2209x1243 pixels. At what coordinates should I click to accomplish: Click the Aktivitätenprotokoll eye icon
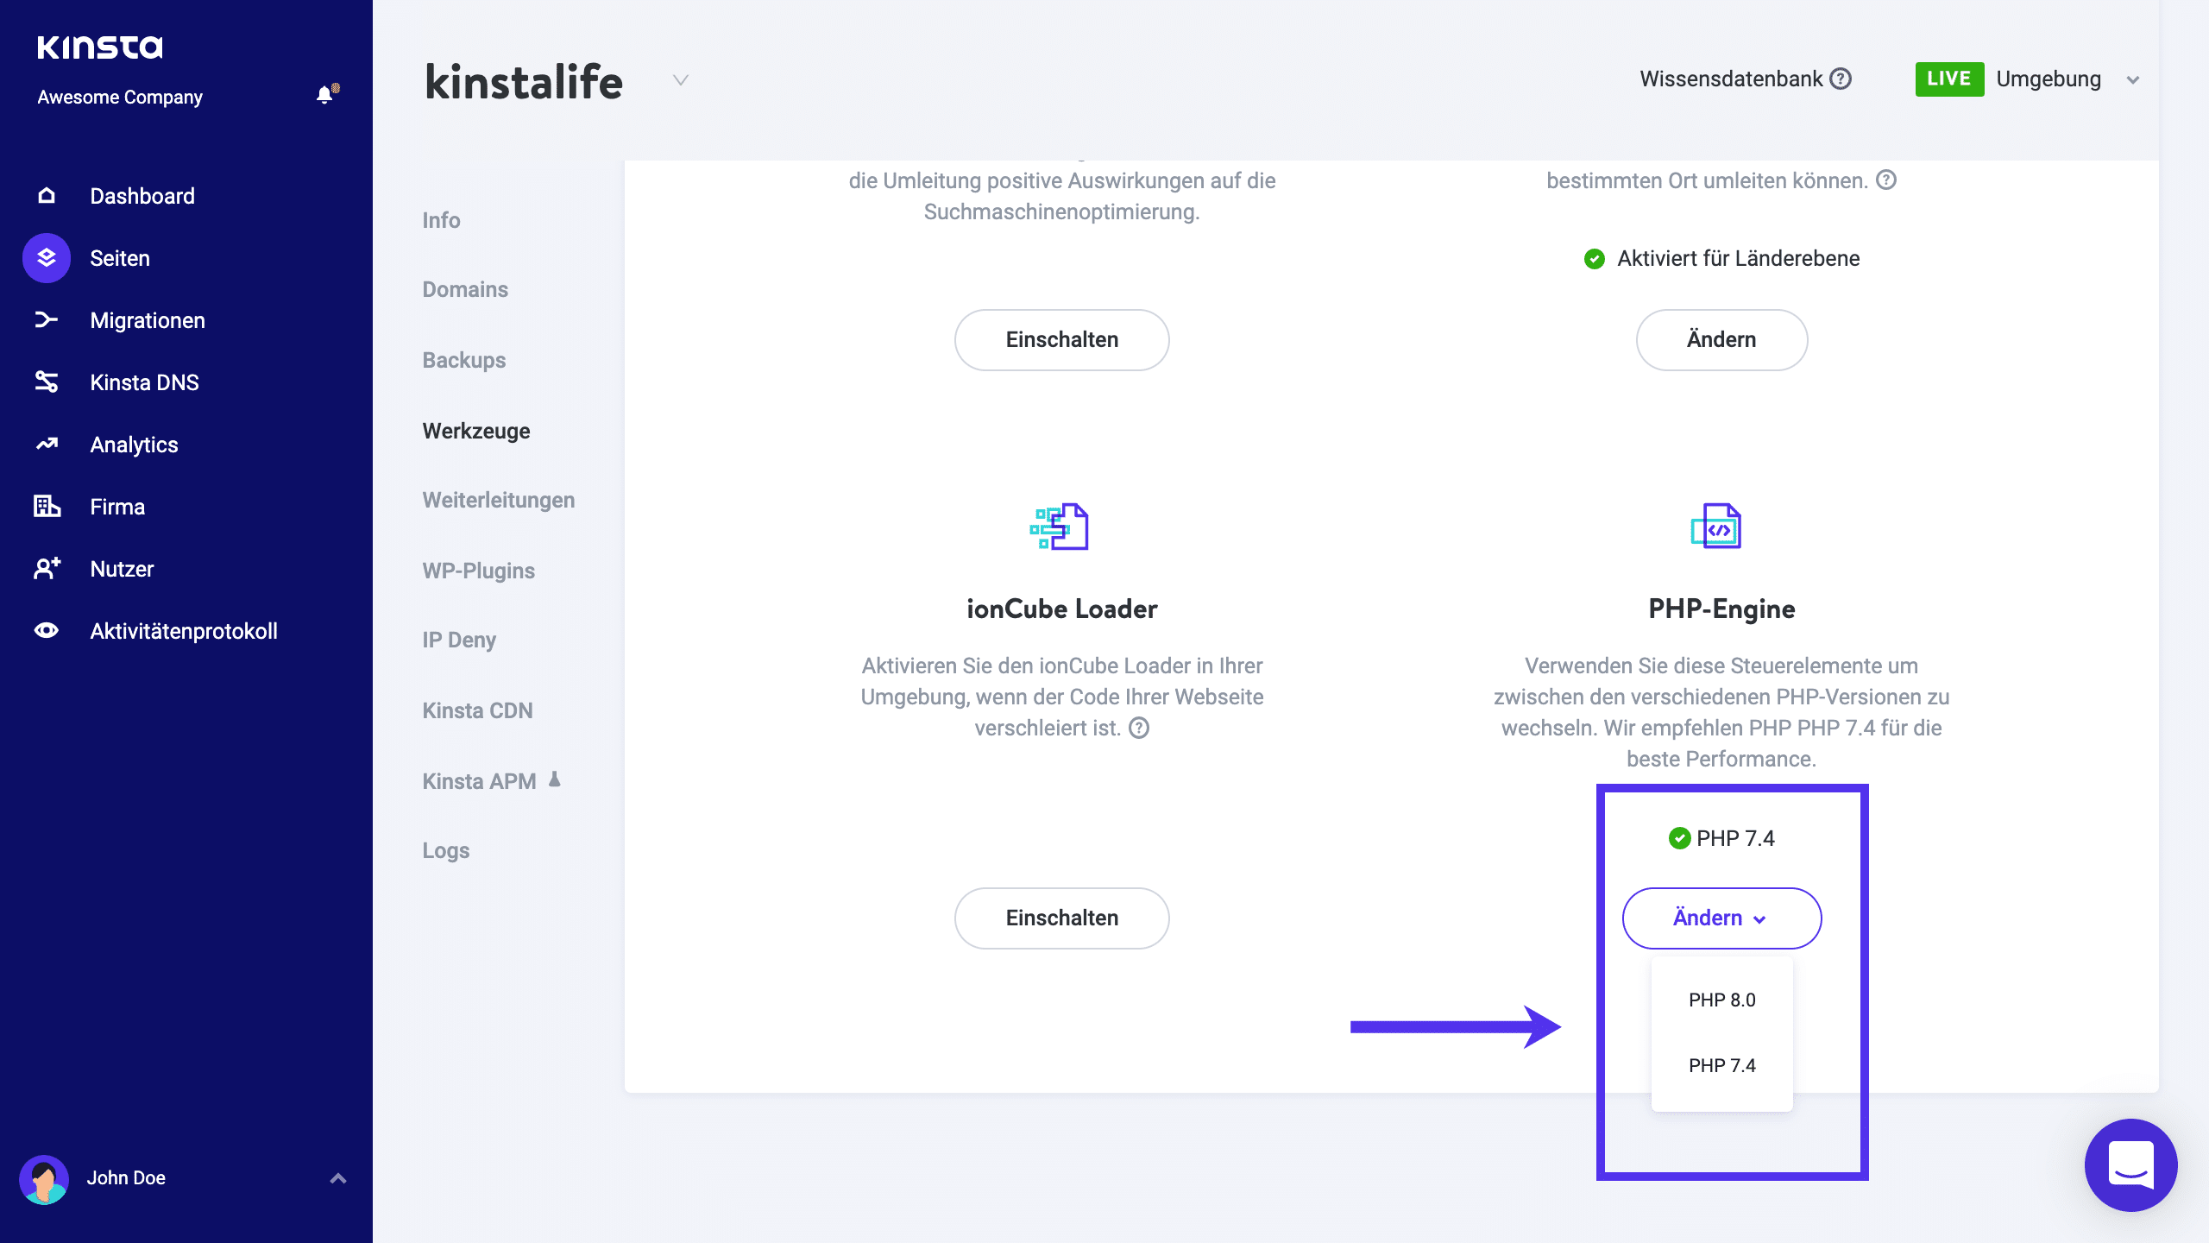[x=46, y=630]
